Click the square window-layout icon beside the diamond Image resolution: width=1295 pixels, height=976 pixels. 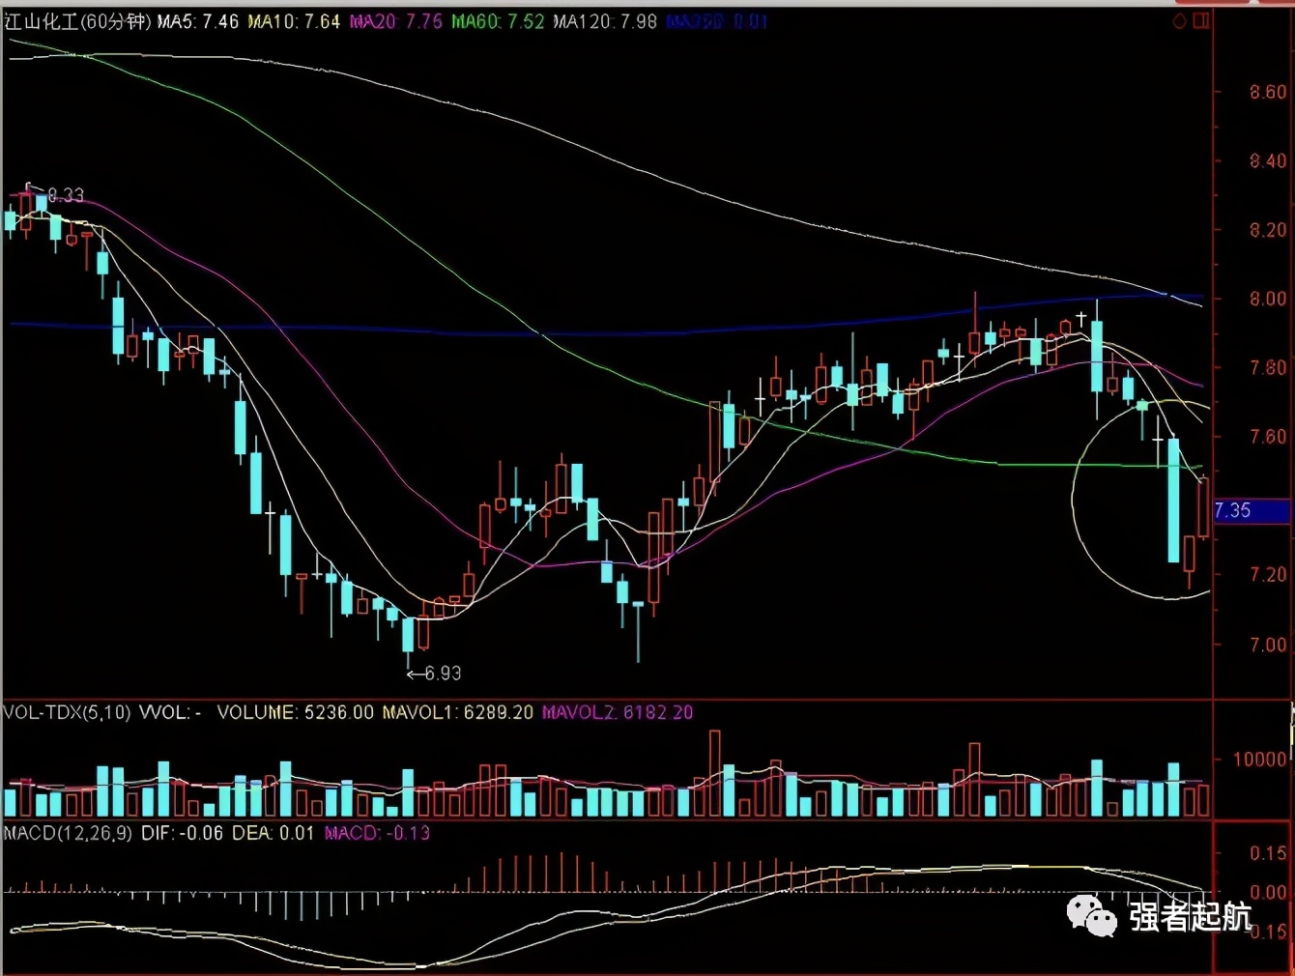coord(1201,21)
